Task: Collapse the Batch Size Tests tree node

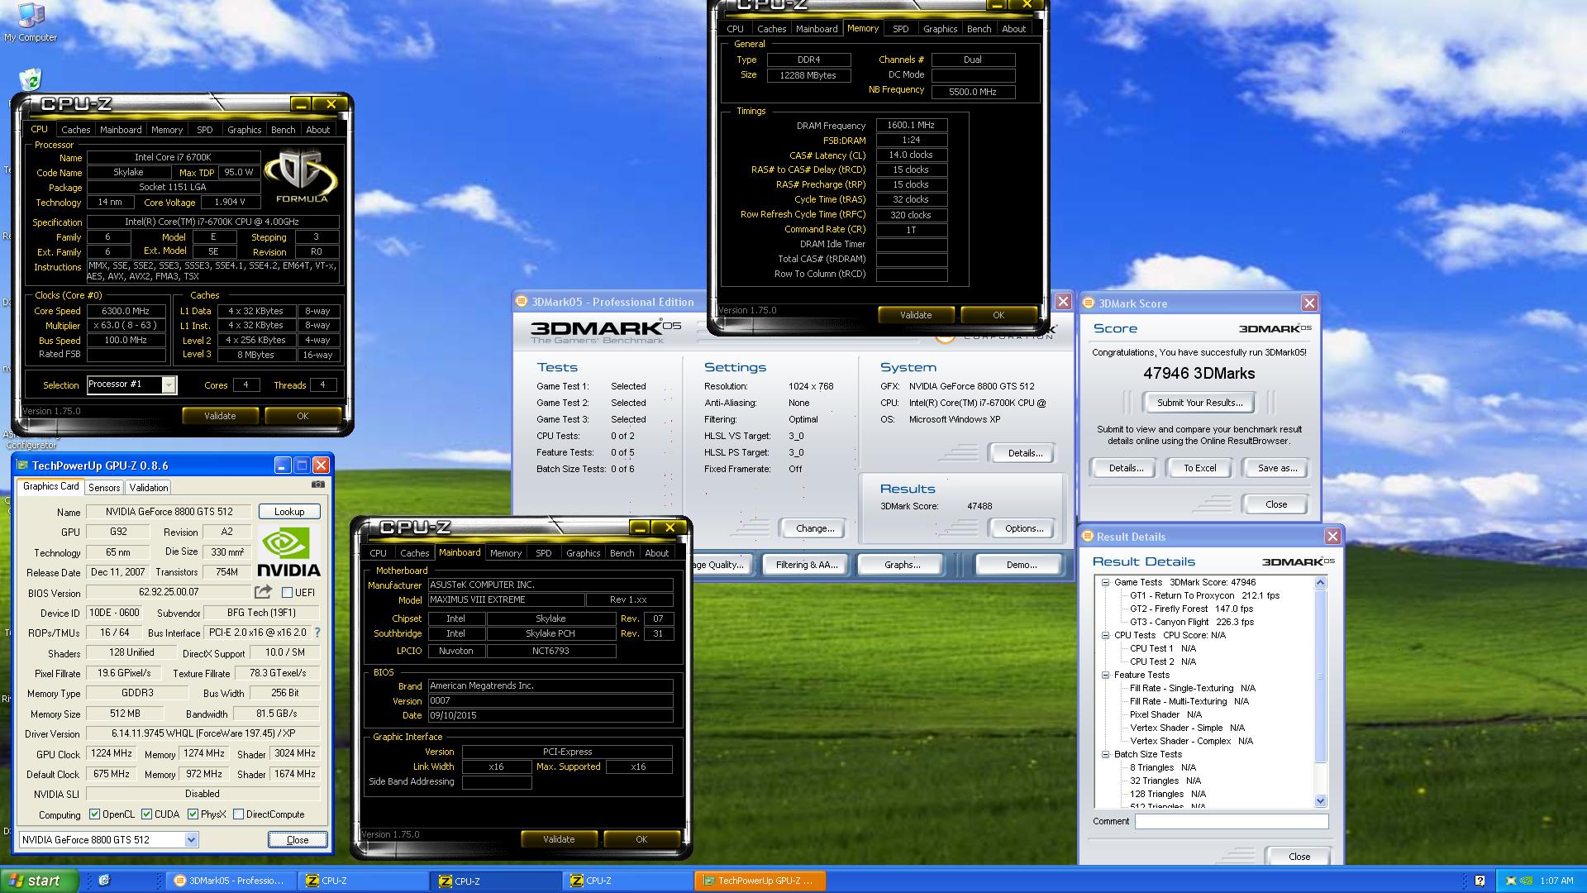Action: pyautogui.click(x=1105, y=754)
